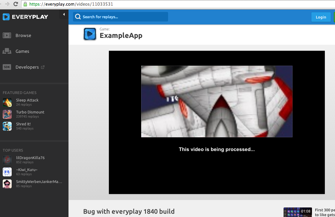Click '852 replays' under lilDragonKilla76
The image size is (335, 217).
pyautogui.click(x=25, y=162)
